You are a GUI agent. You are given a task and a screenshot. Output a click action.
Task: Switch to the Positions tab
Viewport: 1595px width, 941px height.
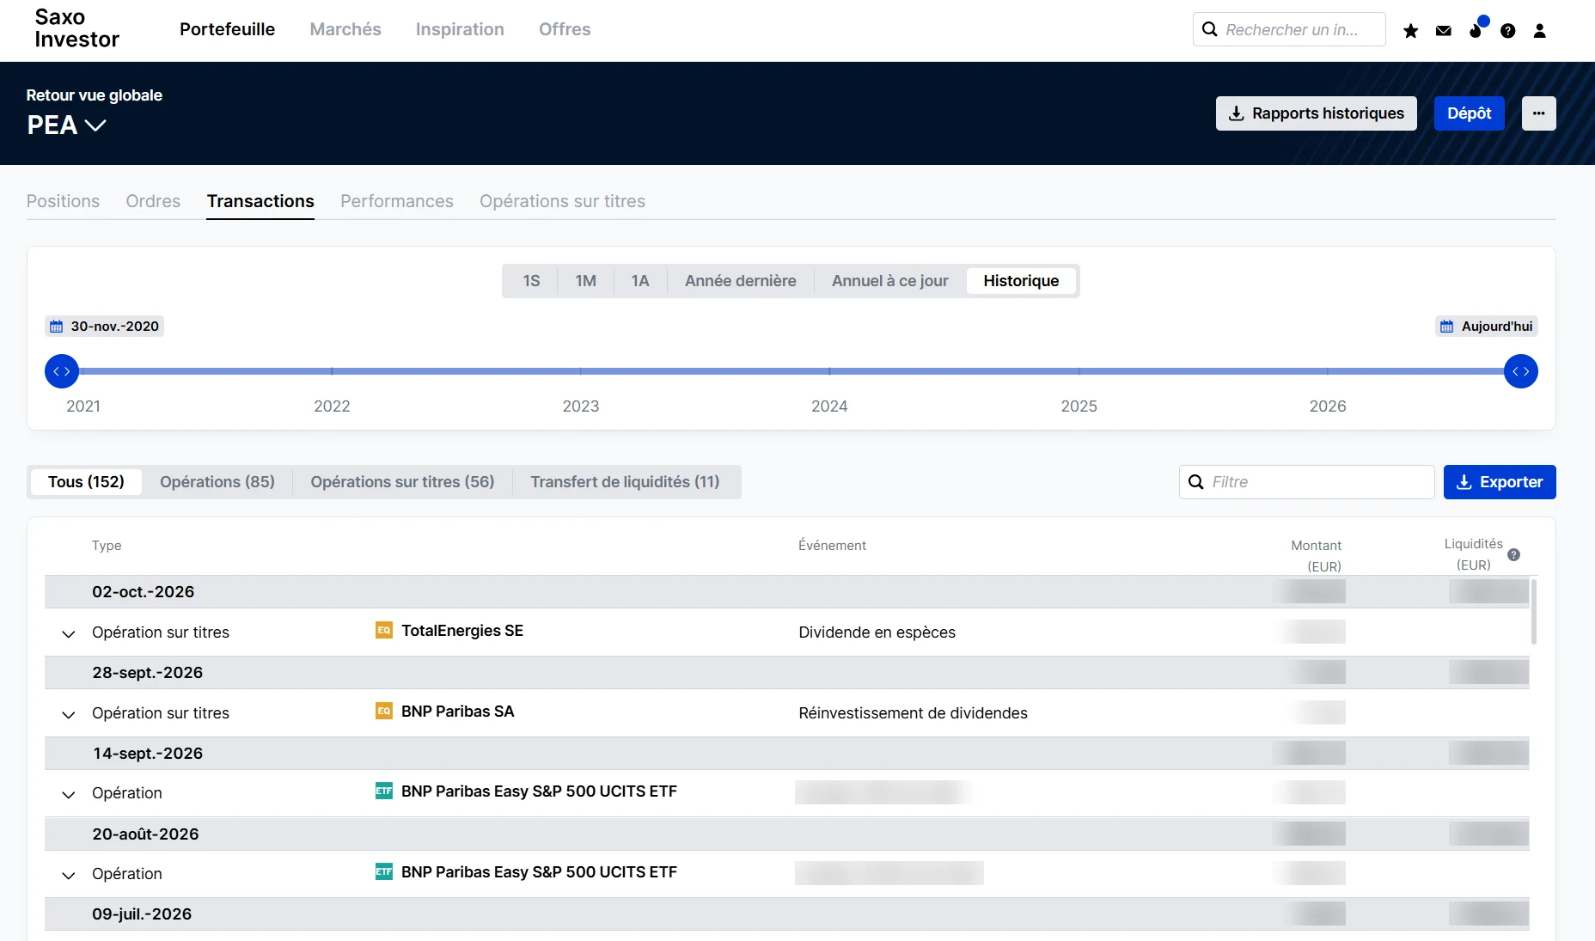click(x=63, y=201)
